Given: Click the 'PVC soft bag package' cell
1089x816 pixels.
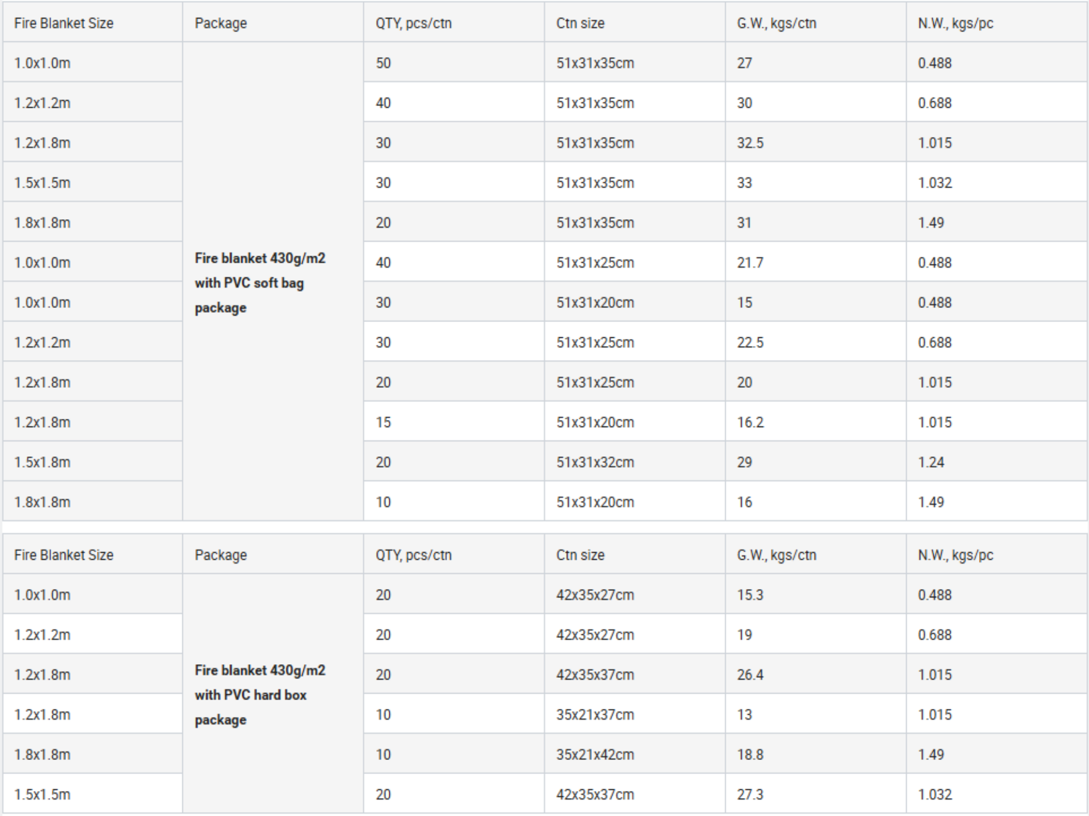Looking at the screenshot, I should point(260,282).
